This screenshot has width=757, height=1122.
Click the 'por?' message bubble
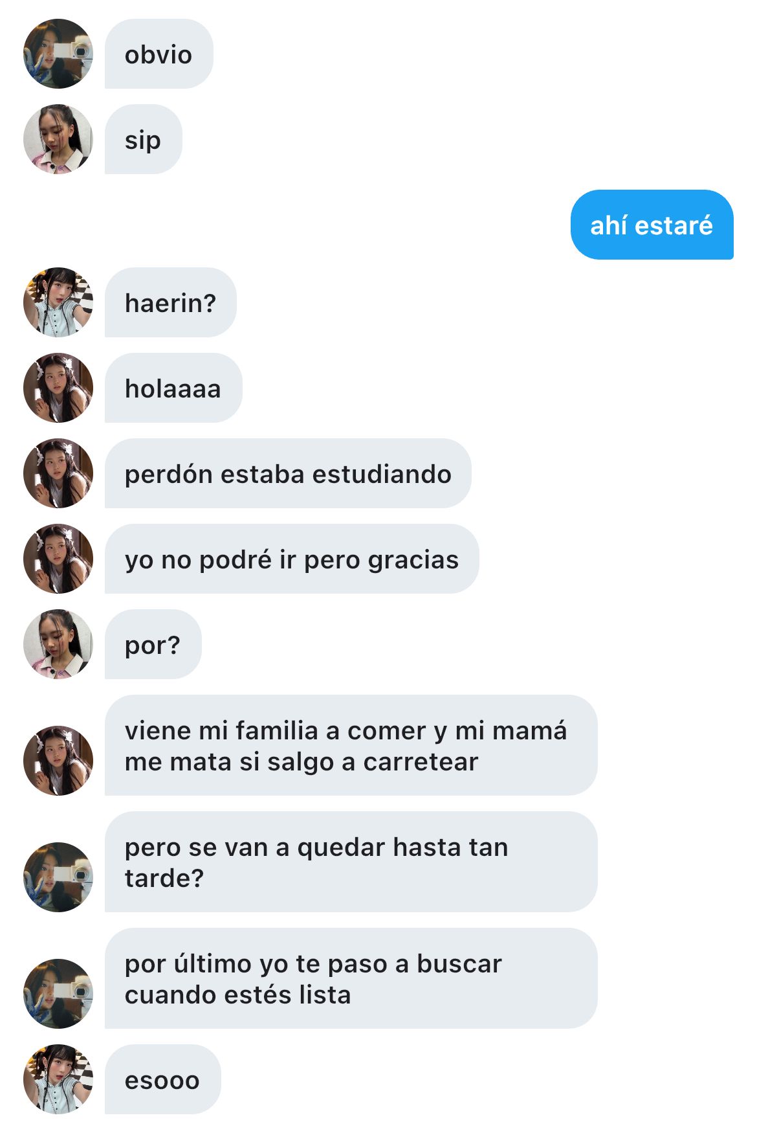point(153,644)
